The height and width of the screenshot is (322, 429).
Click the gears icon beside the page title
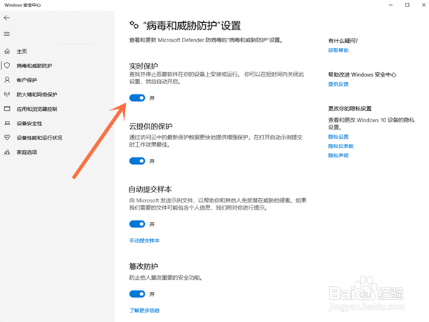tap(134, 25)
